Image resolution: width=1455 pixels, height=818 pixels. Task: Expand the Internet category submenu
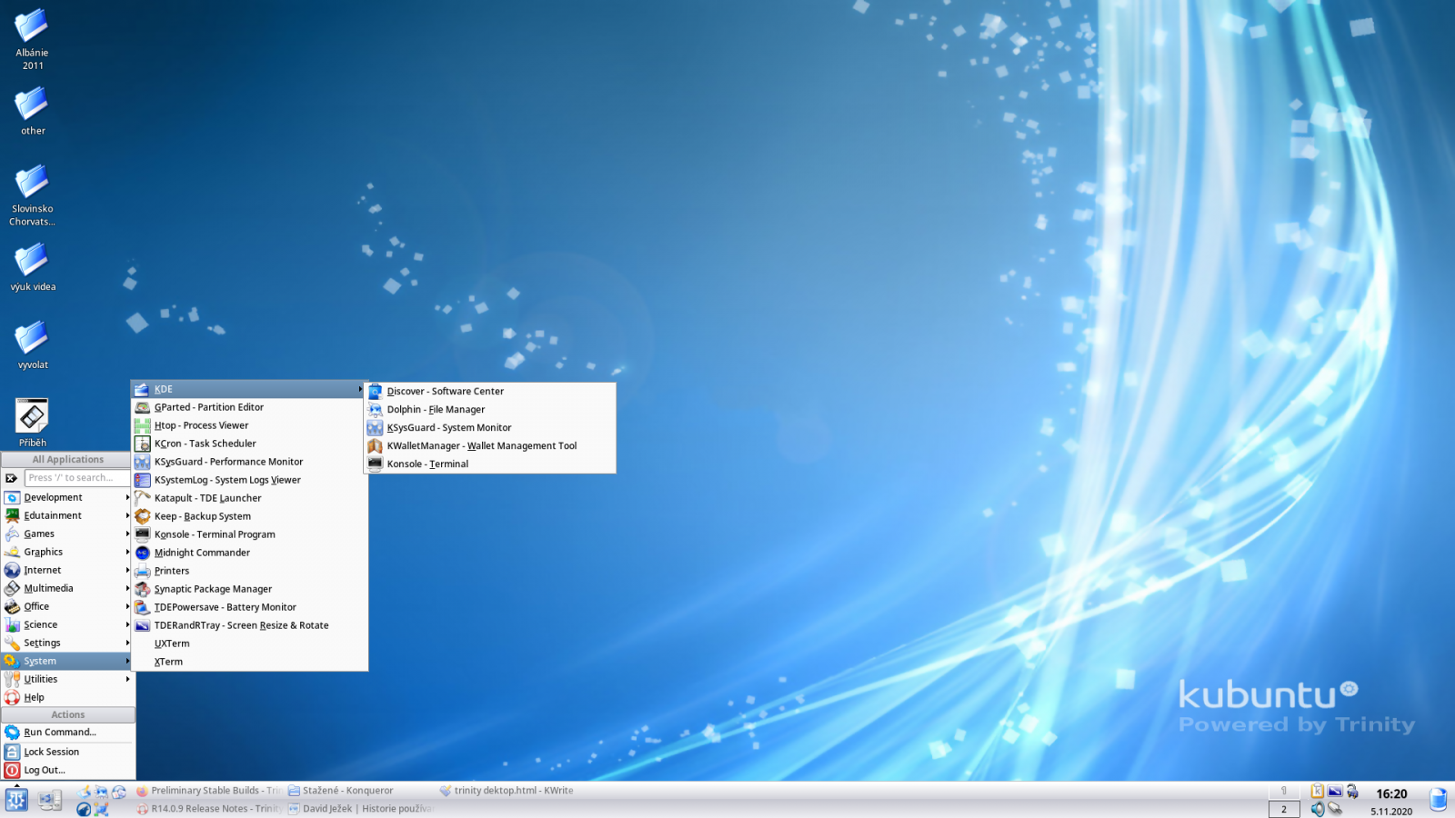41,570
